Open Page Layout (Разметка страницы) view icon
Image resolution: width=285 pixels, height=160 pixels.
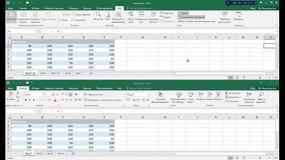tap(35, 17)
